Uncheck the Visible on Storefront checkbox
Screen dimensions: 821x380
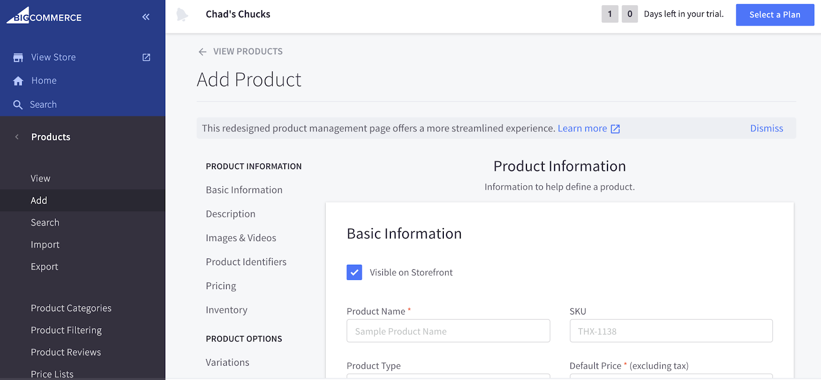354,272
